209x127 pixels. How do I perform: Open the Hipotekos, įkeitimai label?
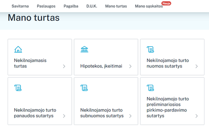[101, 66]
